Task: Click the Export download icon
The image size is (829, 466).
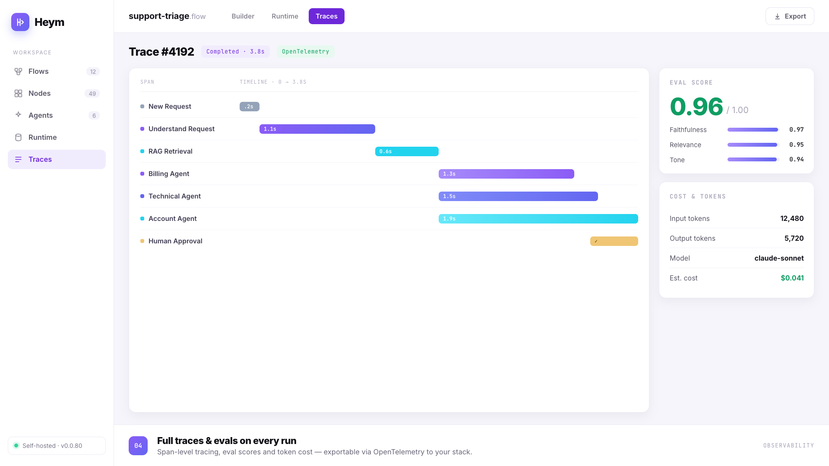Action: pyautogui.click(x=777, y=16)
